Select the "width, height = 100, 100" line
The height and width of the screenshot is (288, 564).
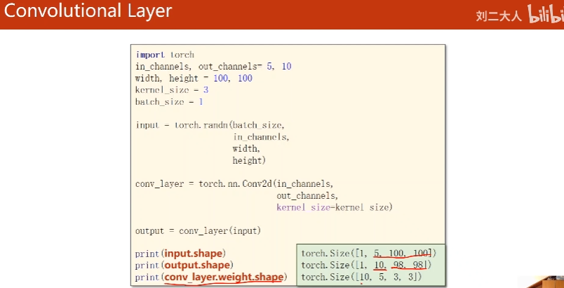(194, 79)
